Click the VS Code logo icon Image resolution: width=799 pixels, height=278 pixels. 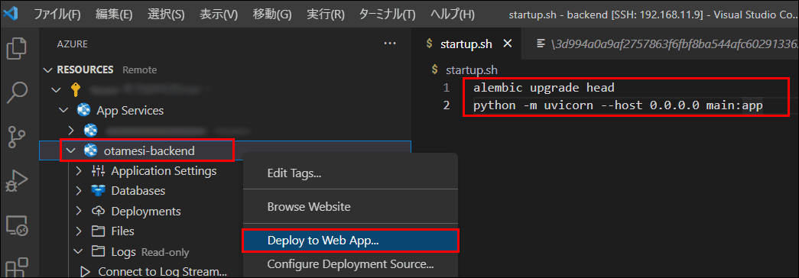(x=11, y=14)
